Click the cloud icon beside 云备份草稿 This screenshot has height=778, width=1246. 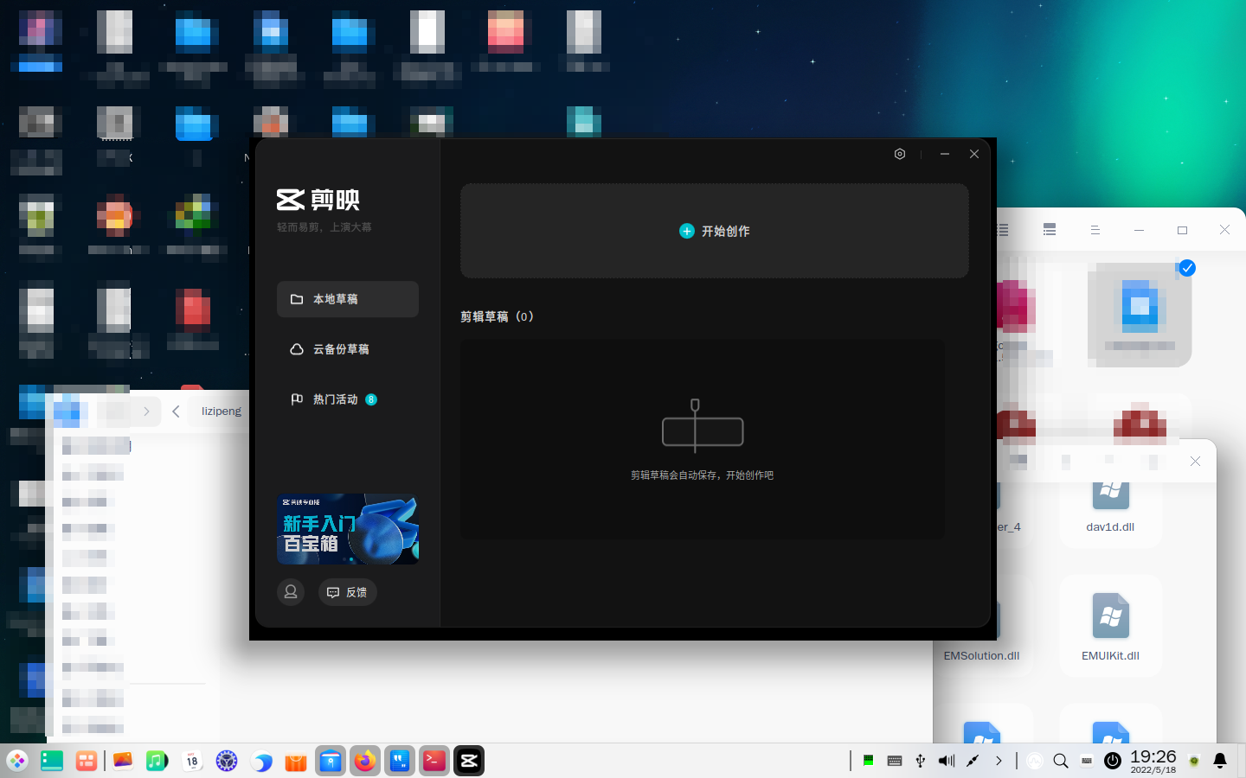tap(296, 349)
